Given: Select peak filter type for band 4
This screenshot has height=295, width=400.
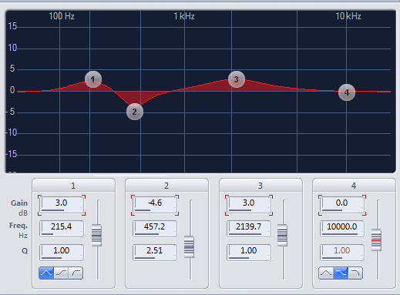Looking at the screenshot, I should coord(326,273).
